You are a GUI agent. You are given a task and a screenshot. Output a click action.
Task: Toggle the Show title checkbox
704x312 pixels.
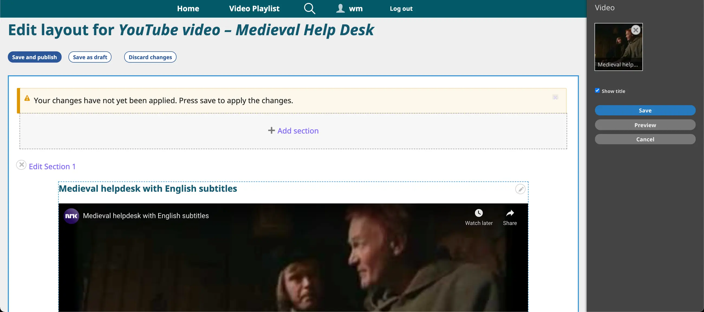tap(597, 90)
